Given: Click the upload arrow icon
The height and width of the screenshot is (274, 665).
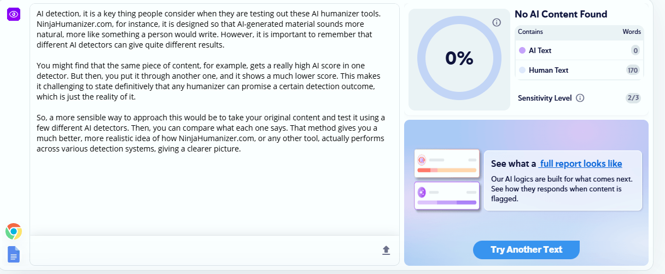Looking at the screenshot, I should [386, 250].
